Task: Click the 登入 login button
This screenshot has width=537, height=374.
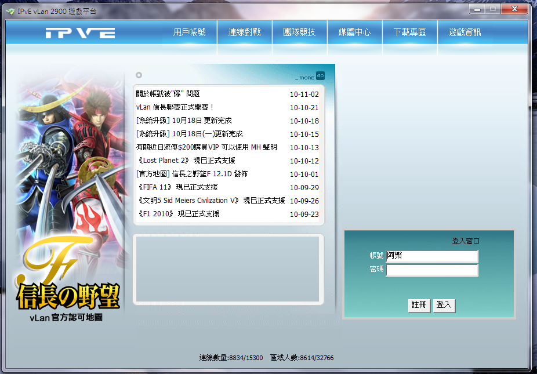Action: tap(444, 305)
